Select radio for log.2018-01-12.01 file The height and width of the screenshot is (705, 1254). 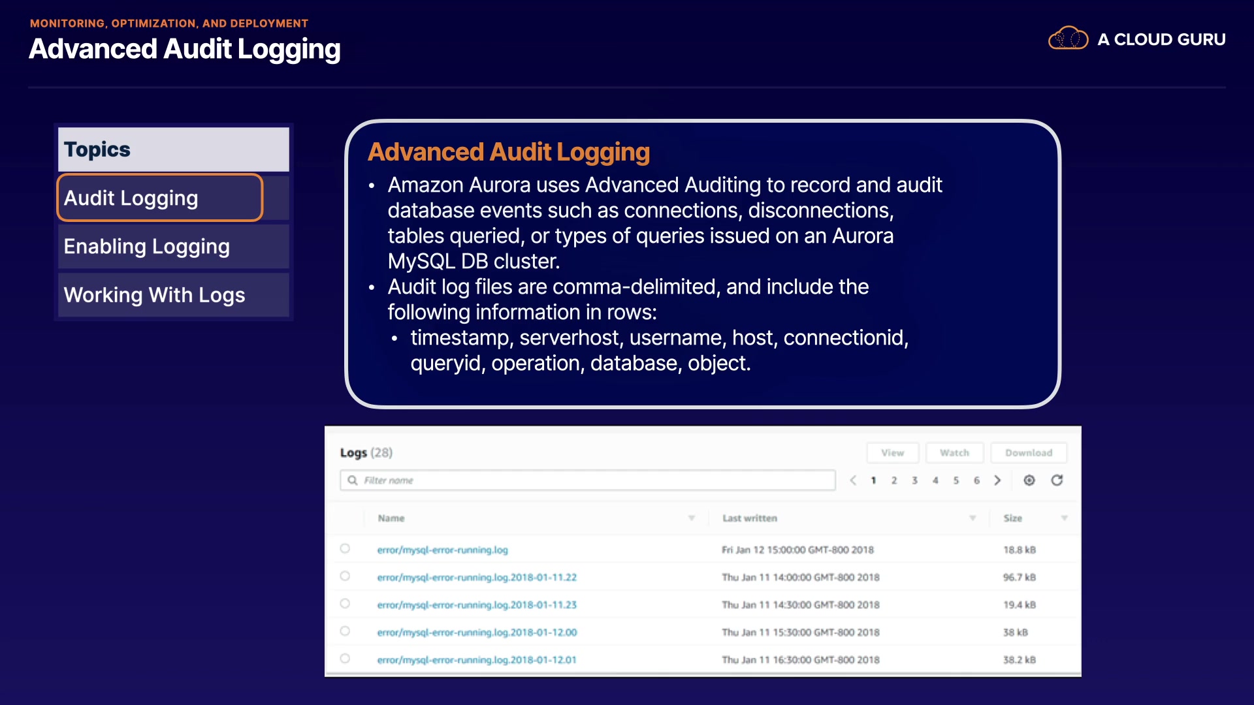click(x=345, y=659)
